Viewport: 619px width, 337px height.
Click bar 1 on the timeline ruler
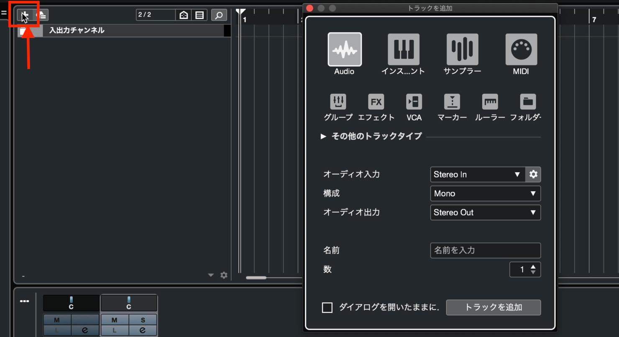(x=245, y=20)
